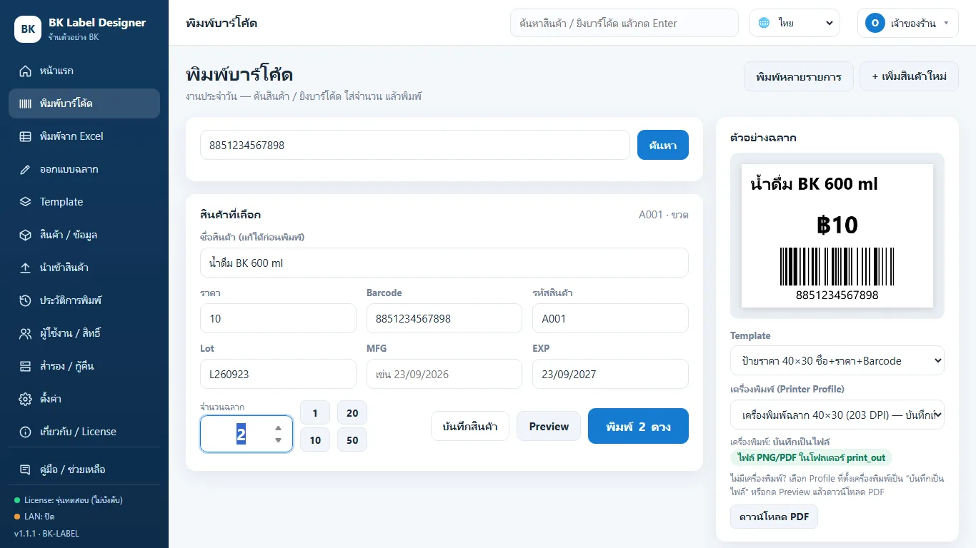Open ประวัติการพิมพ์ in the sidebar
Image resolution: width=976 pixels, height=548 pixels.
[x=84, y=300]
